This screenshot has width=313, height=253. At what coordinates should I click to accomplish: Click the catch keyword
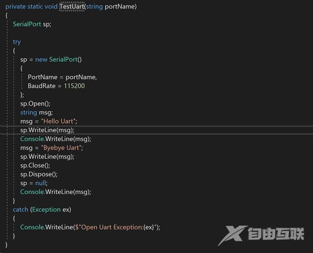pyautogui.click(x=21, y=209)
